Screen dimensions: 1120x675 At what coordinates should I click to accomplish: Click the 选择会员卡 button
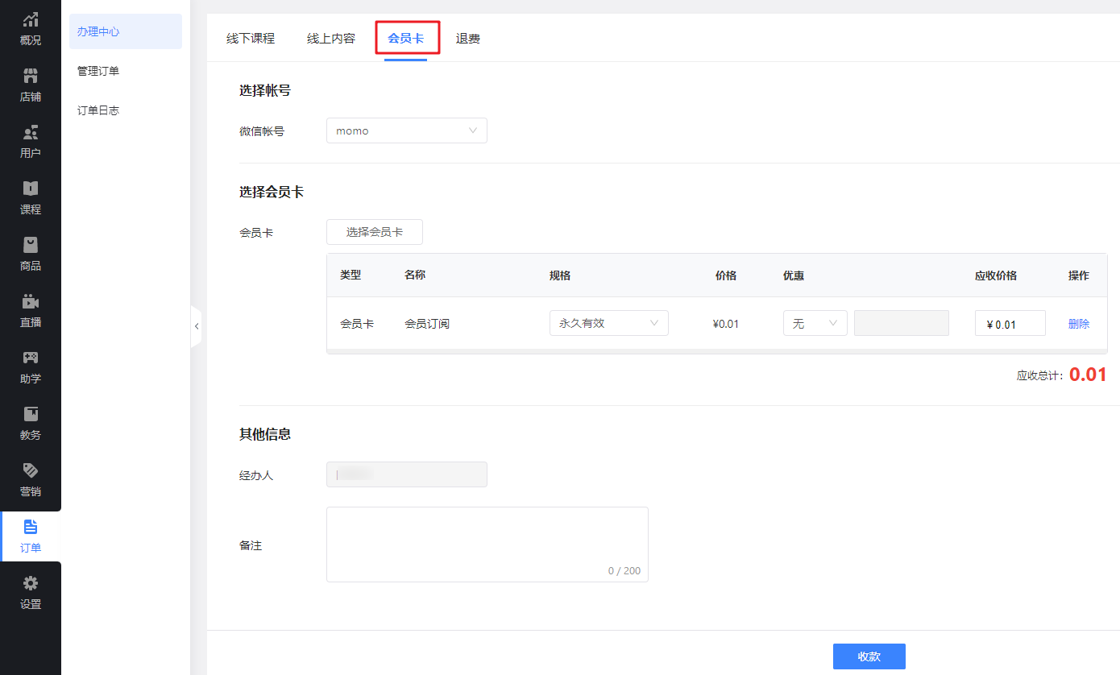(375, 232)
